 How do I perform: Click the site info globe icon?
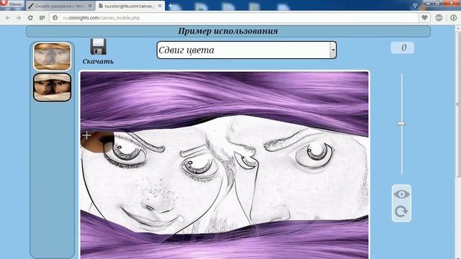(x=55, y=18)
